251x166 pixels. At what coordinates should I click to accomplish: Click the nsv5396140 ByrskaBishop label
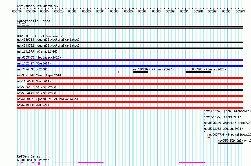pyautogui.click(x=227, y=123)
